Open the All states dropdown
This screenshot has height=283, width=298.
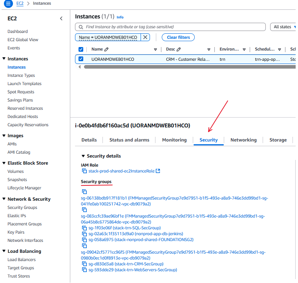283,27
